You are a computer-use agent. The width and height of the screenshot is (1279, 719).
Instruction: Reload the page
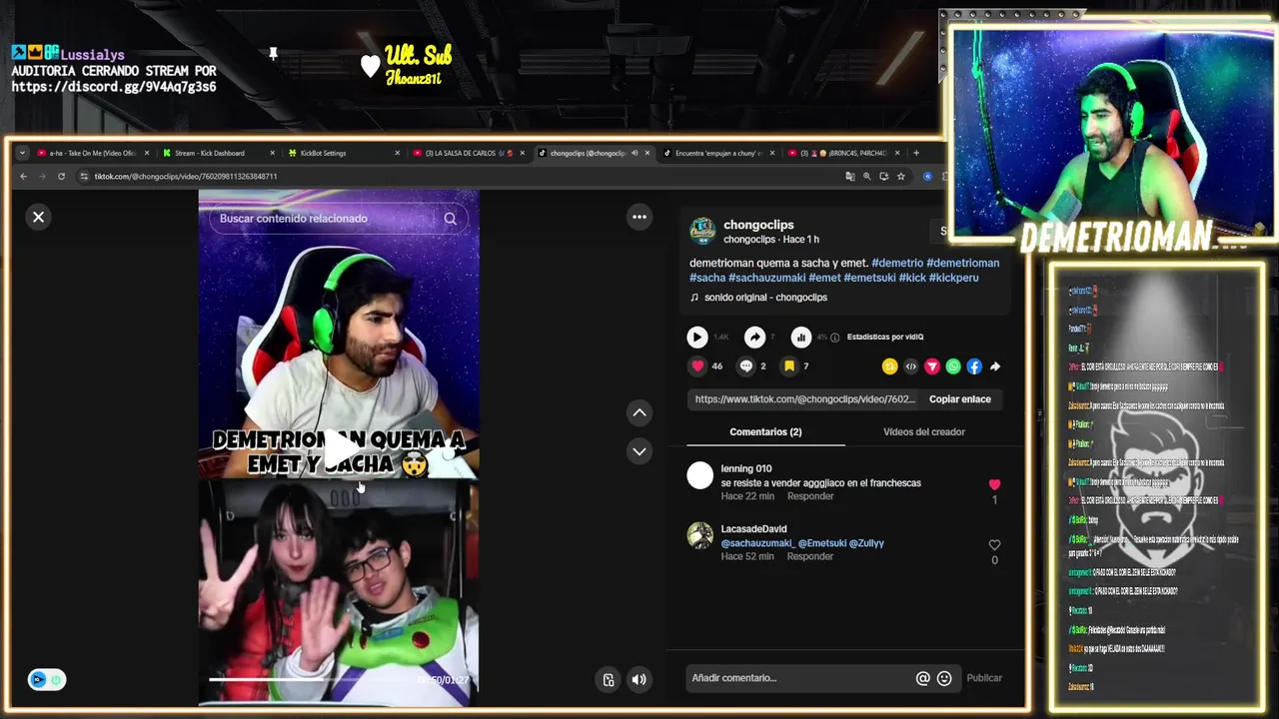[61, 177]
